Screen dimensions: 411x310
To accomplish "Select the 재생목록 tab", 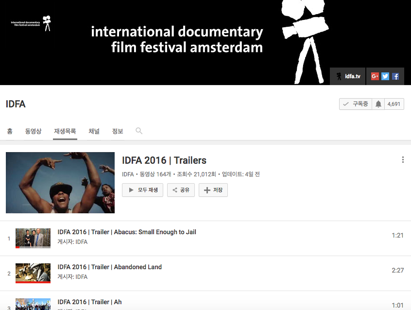I will click(65, 131).
